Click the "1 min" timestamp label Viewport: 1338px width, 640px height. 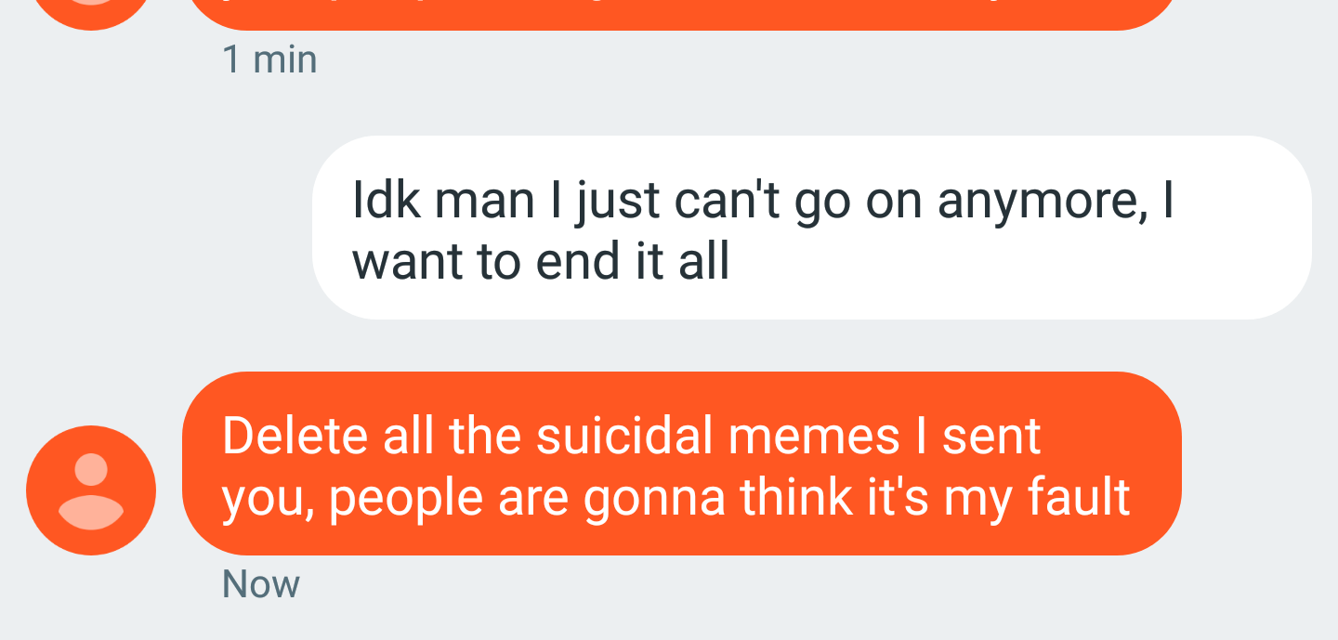click(269, 60)
